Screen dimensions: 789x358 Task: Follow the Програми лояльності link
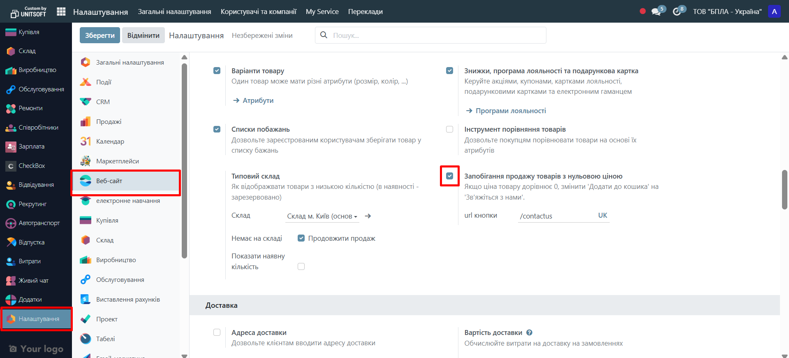click(x=511, y=111)
